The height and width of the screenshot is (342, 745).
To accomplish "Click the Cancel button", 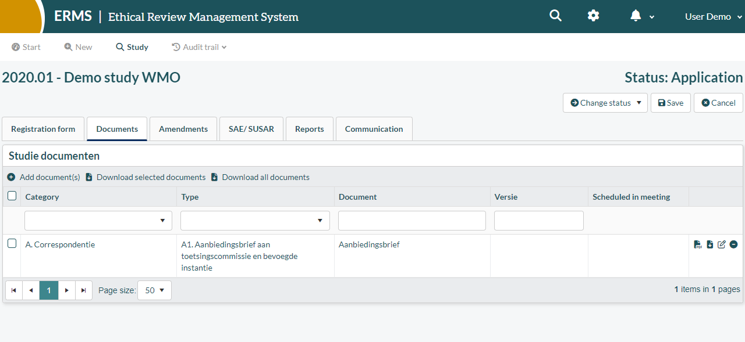I will 718,103.
